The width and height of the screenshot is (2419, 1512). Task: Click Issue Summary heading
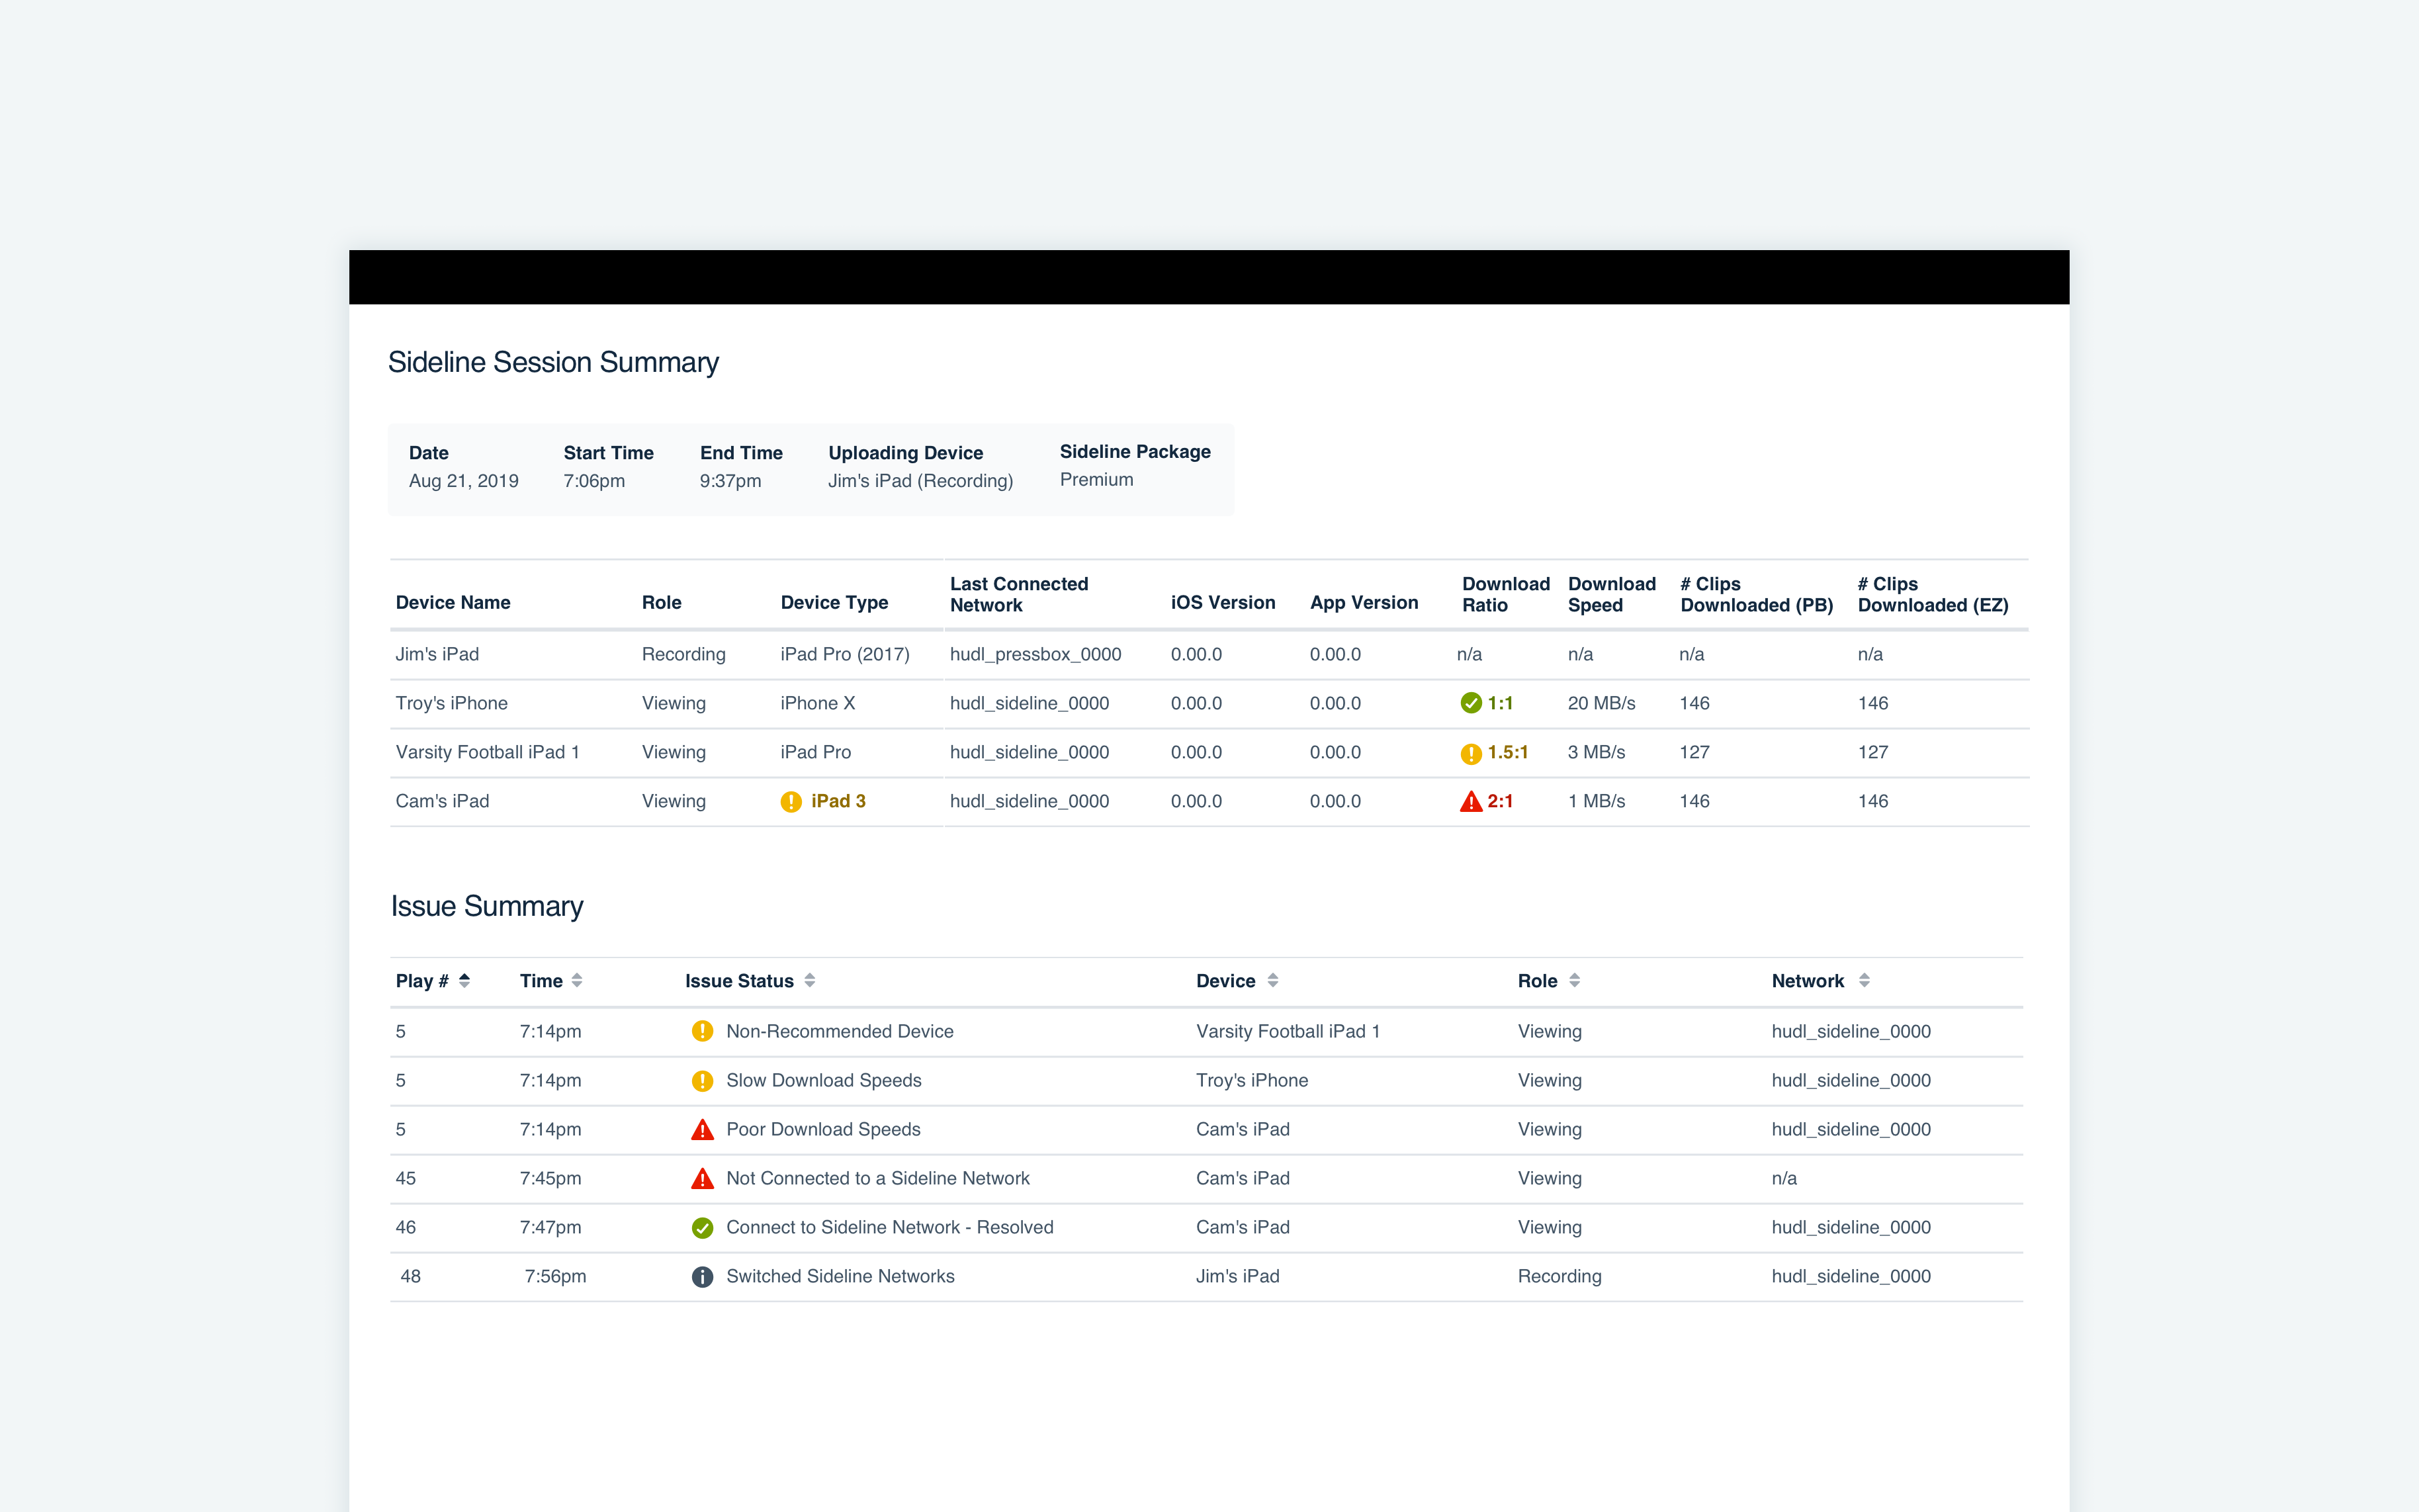pyautogui.click(x=487, y=906)
